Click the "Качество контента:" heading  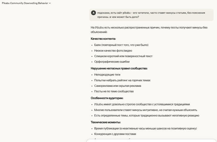click(x=103, y=39)
